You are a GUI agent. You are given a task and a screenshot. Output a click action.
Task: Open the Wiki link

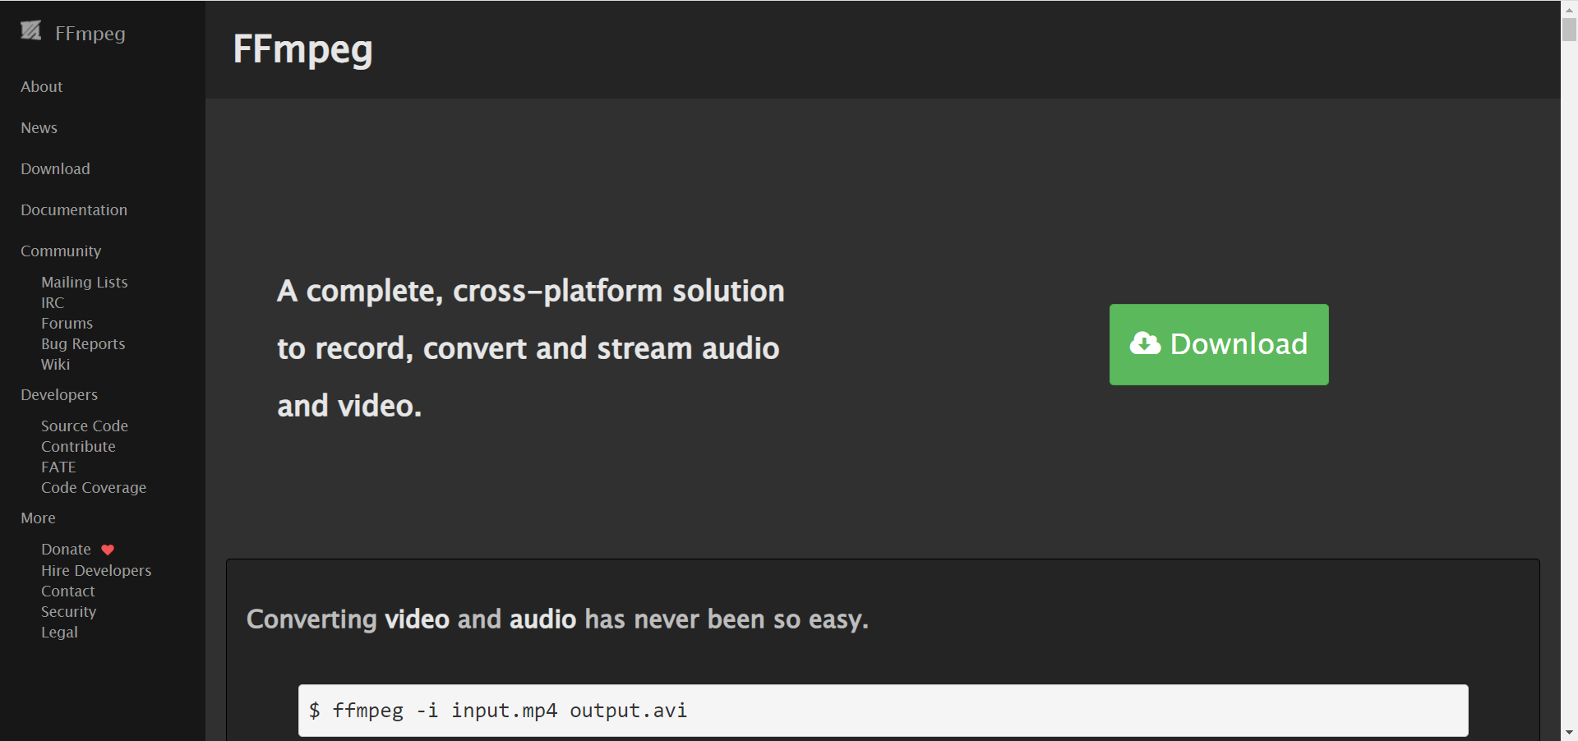tap(55, 364)
